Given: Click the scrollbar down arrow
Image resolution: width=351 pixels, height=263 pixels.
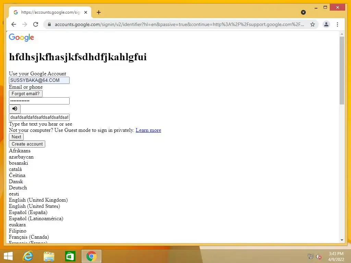Looking at the screenshot, I should (x=342, y=240).
